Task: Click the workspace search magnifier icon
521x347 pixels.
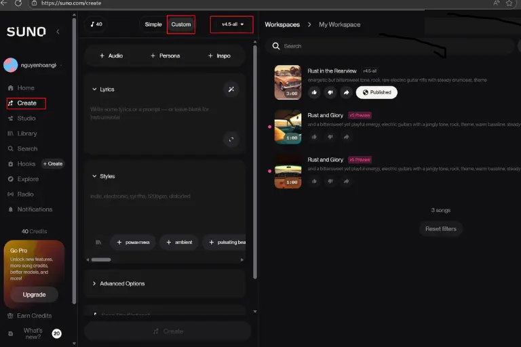Action: tap(276, 46)
